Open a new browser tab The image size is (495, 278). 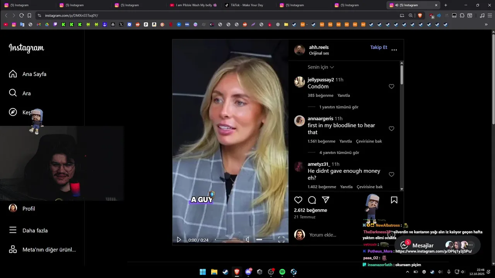click(445, 5)
